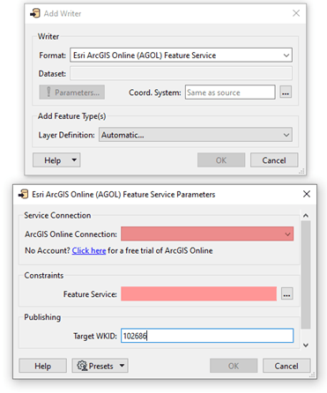327x393 pixels.
Task: Click the Add Writer title bar icon
Action: coord(35,13)
